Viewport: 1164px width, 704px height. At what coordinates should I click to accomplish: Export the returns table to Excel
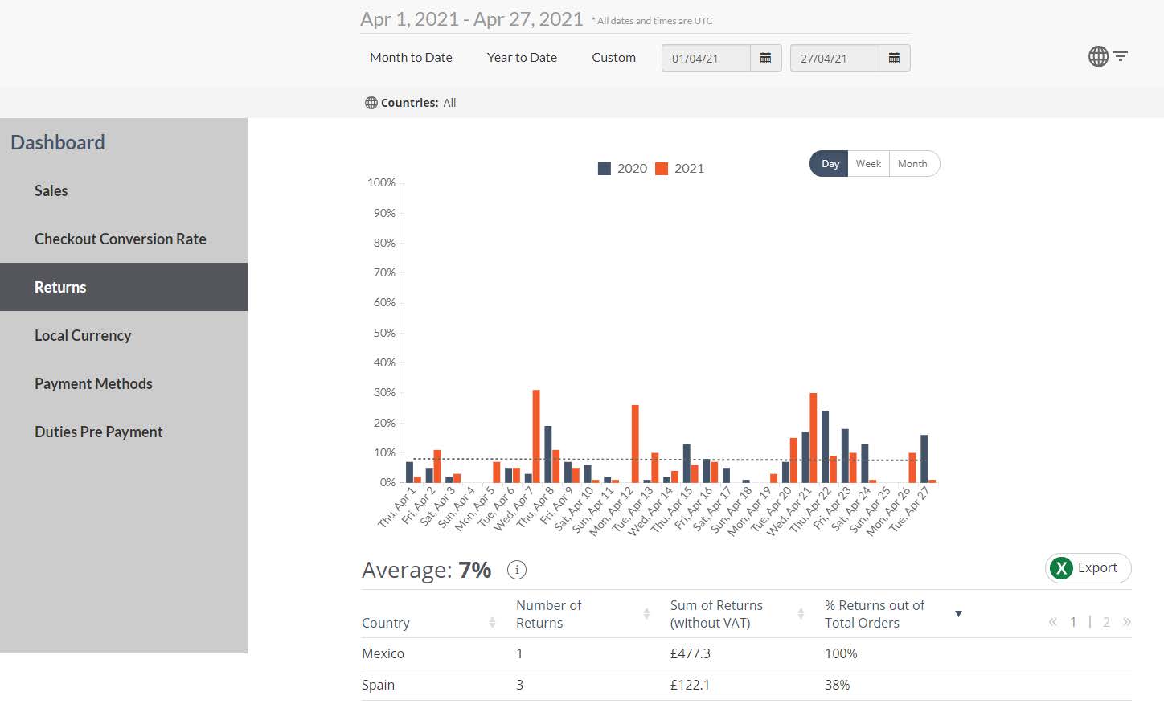click(x=1088, y=568)
